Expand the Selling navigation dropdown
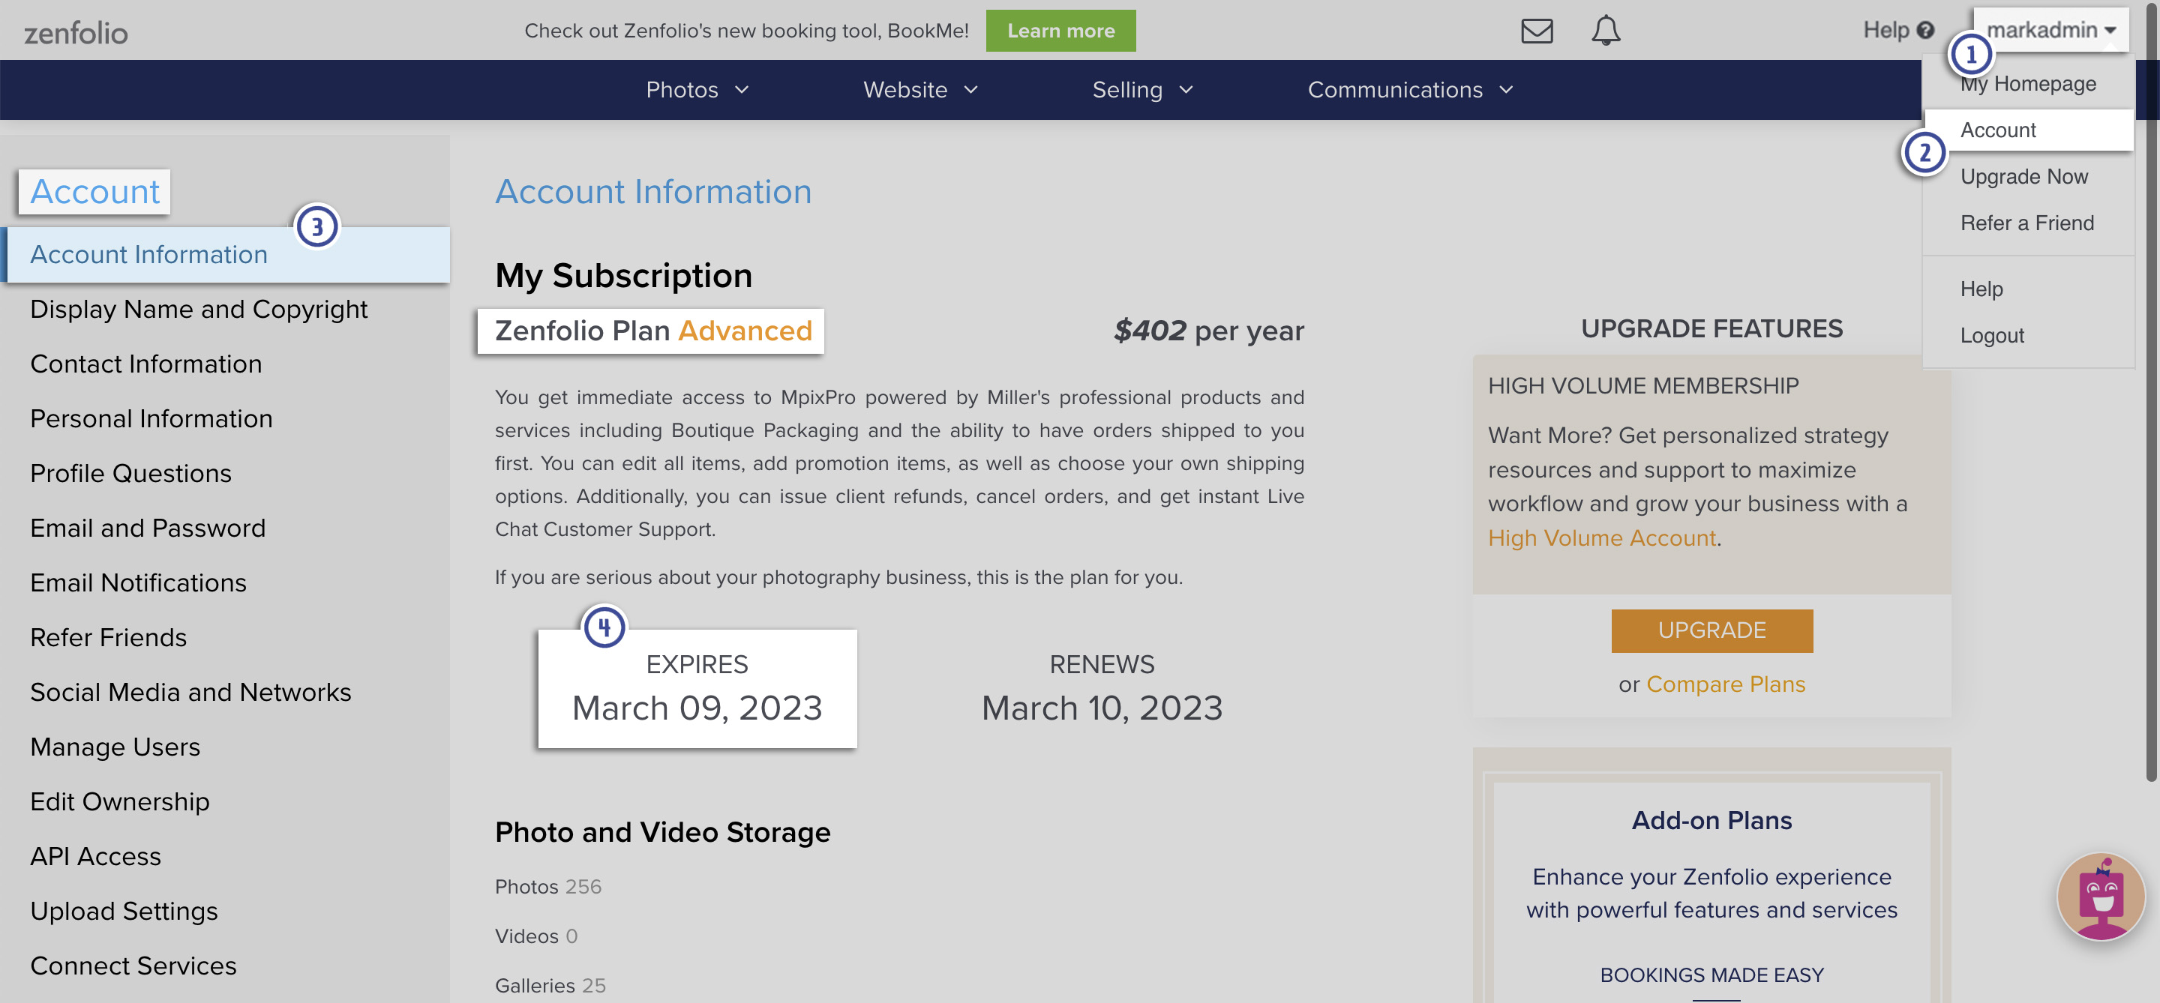Image resolution: width=2160 pixels, height=1003 pixels. (1142, 90)
